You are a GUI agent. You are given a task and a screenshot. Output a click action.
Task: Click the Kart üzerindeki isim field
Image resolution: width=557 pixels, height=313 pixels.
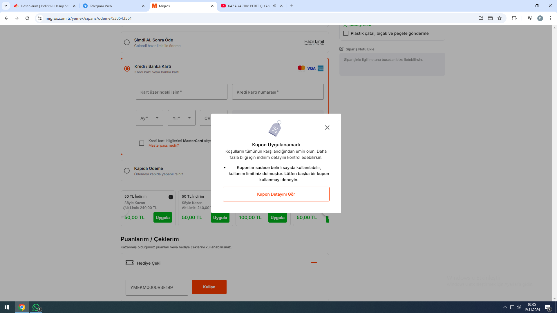181,92
